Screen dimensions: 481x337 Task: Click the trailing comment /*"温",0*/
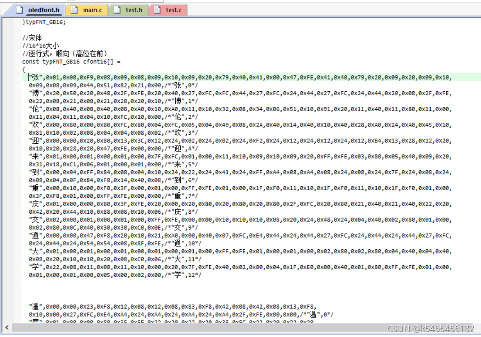tap(317, 314)
